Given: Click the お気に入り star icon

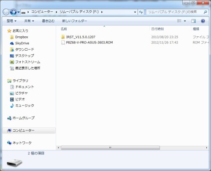Looking at the screenshot, I should coord(9,31).
